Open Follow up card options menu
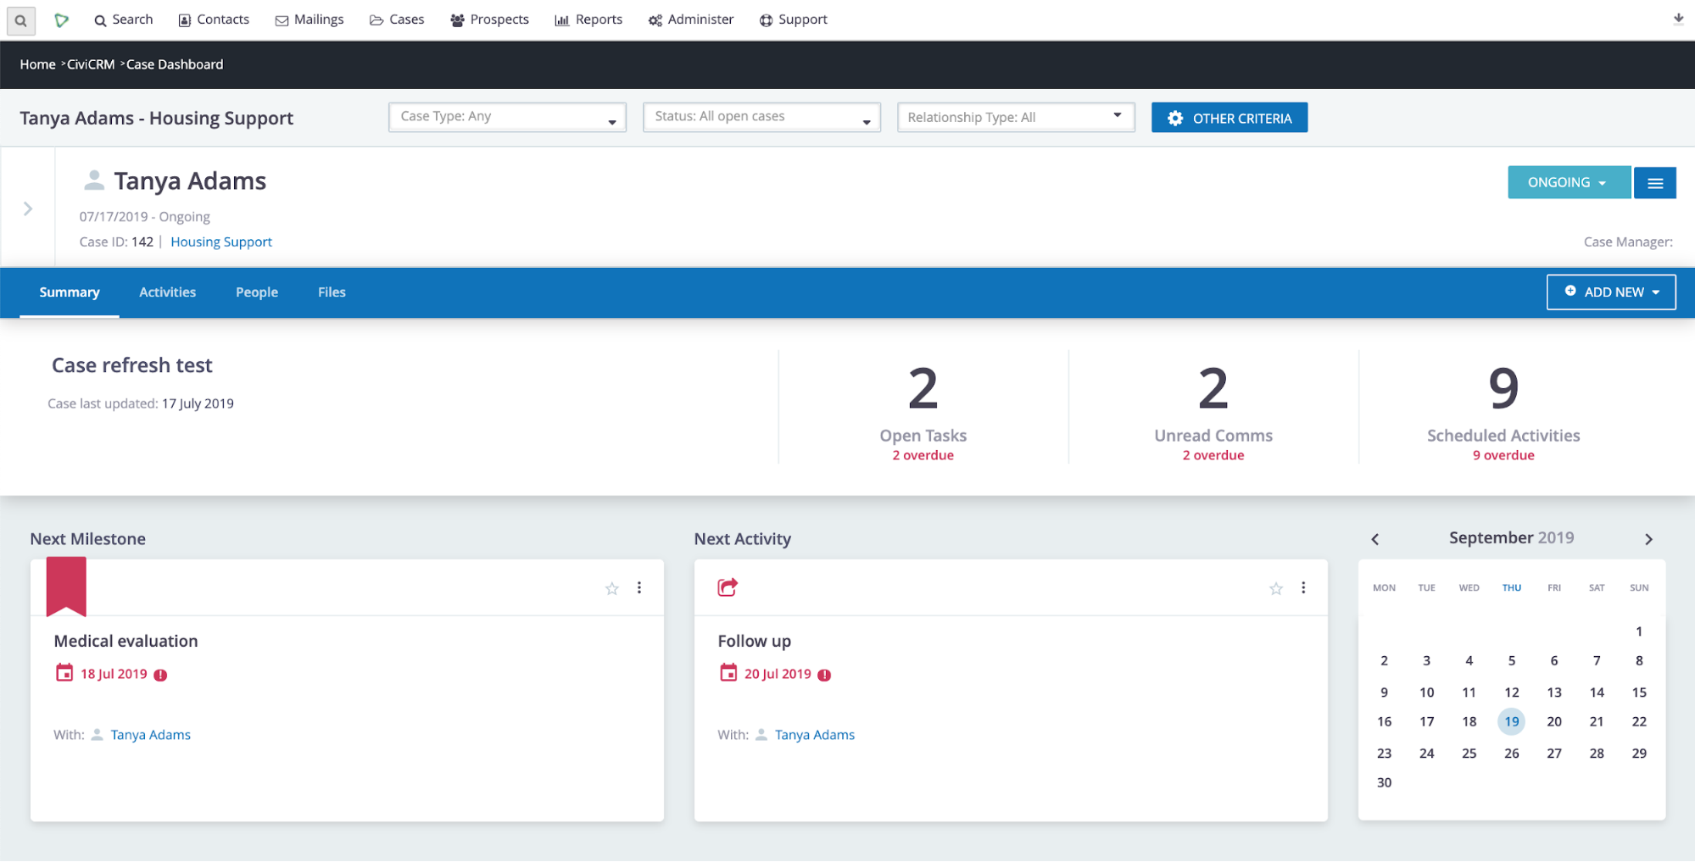 click(1303, 587)
